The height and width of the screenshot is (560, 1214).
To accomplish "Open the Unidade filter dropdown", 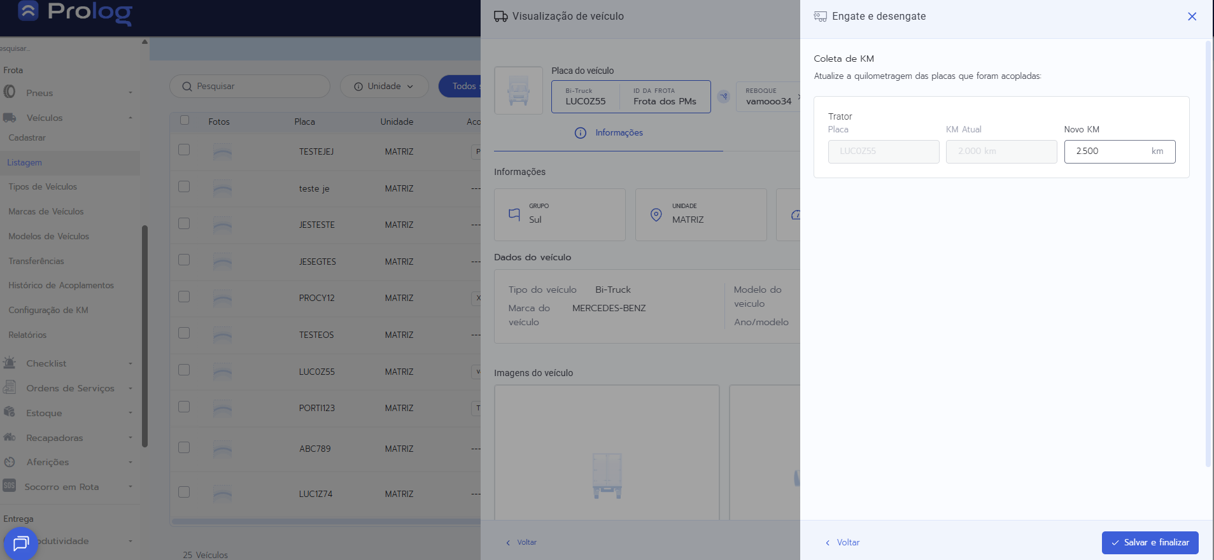I will tap(384, 87).
